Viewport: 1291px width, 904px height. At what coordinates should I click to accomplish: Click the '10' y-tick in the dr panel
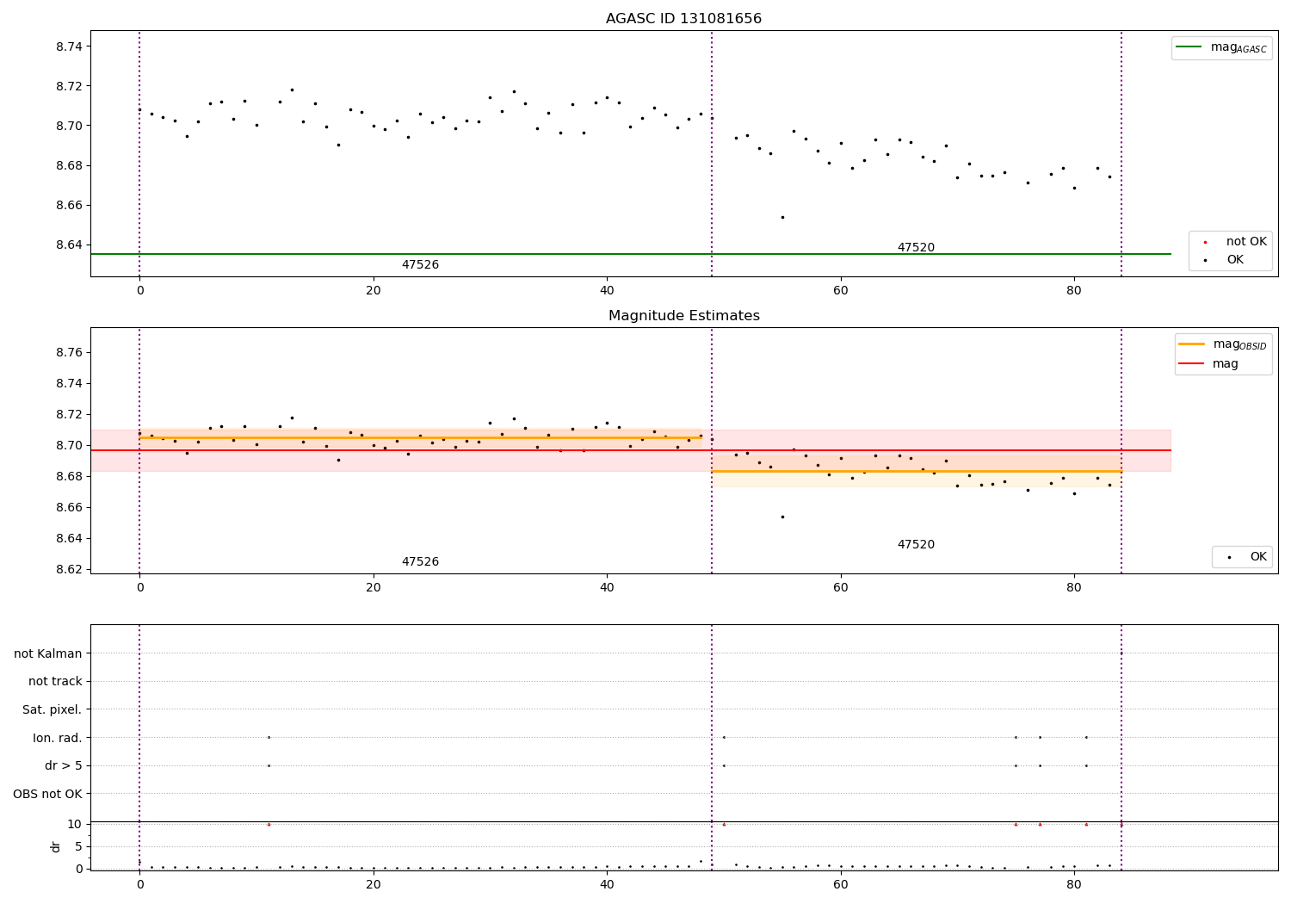pos(75,825)
